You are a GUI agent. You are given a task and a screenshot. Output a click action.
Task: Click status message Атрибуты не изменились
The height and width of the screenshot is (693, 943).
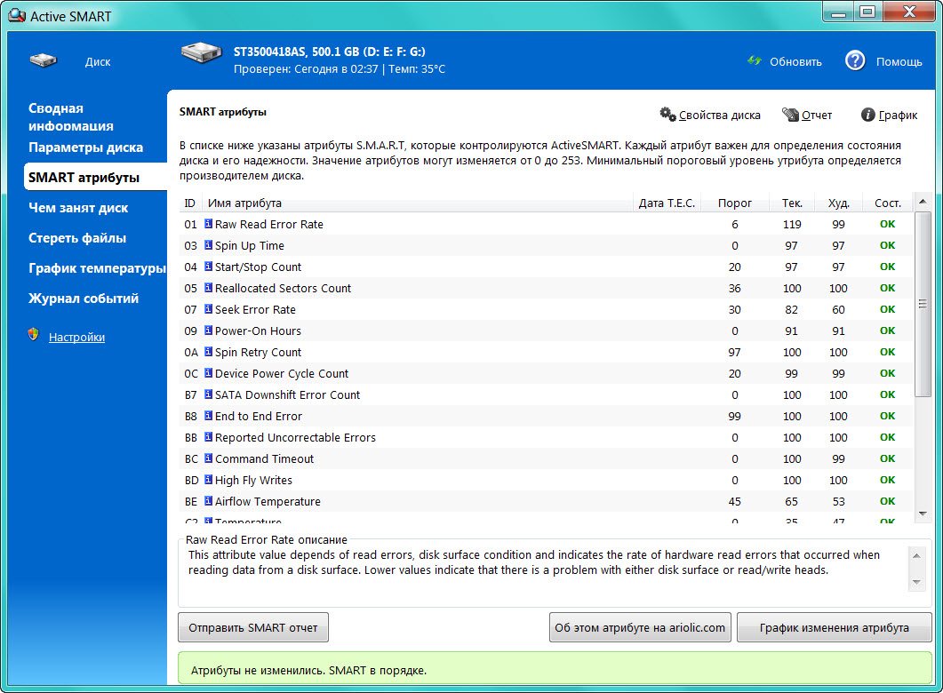tap(308, 670)
